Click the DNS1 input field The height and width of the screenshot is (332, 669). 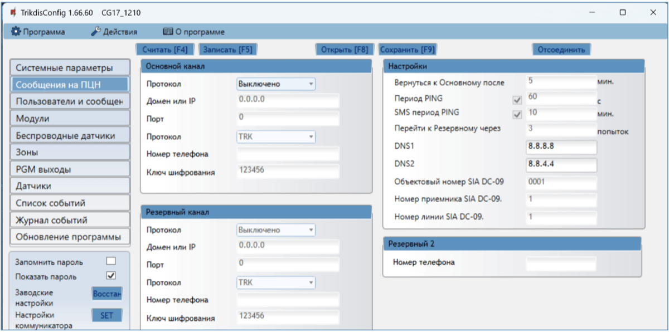pyautogui.click(x=561, y=147)
